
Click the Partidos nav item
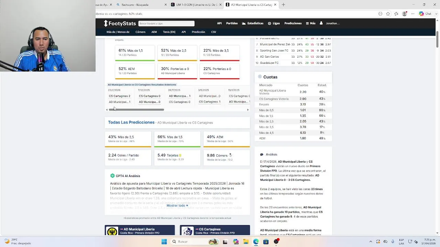coord(232,23)
